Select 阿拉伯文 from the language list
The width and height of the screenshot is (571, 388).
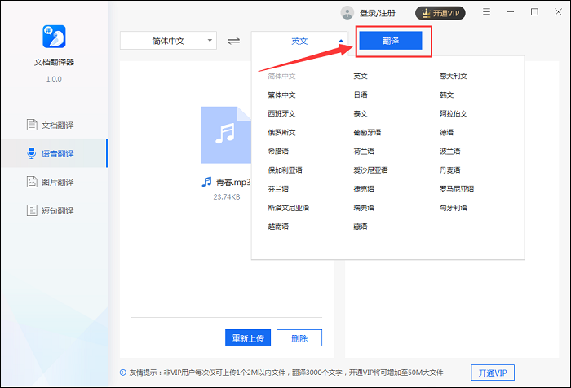tap(453, 113)
